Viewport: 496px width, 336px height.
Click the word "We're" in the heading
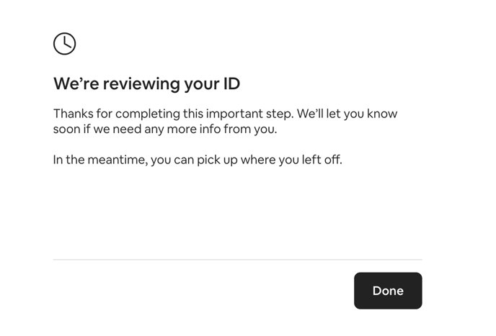click(76, 83)
